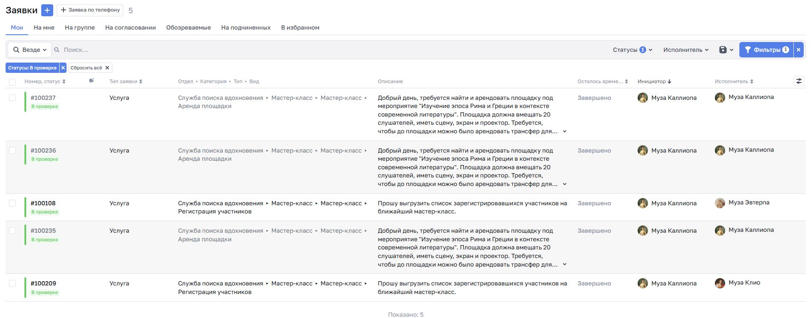Open the Исполнитель filter dropdown

686,50
